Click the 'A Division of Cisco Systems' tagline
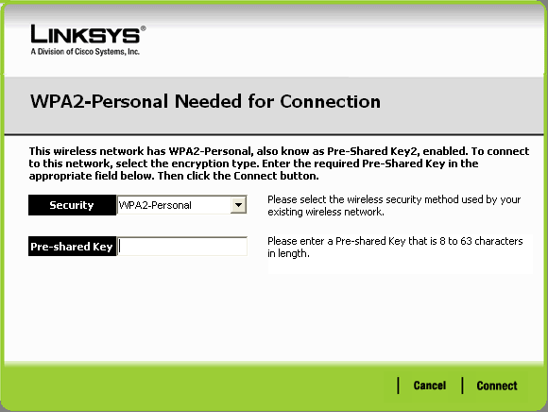The image size is (548, 412). (x=85, y=52)
